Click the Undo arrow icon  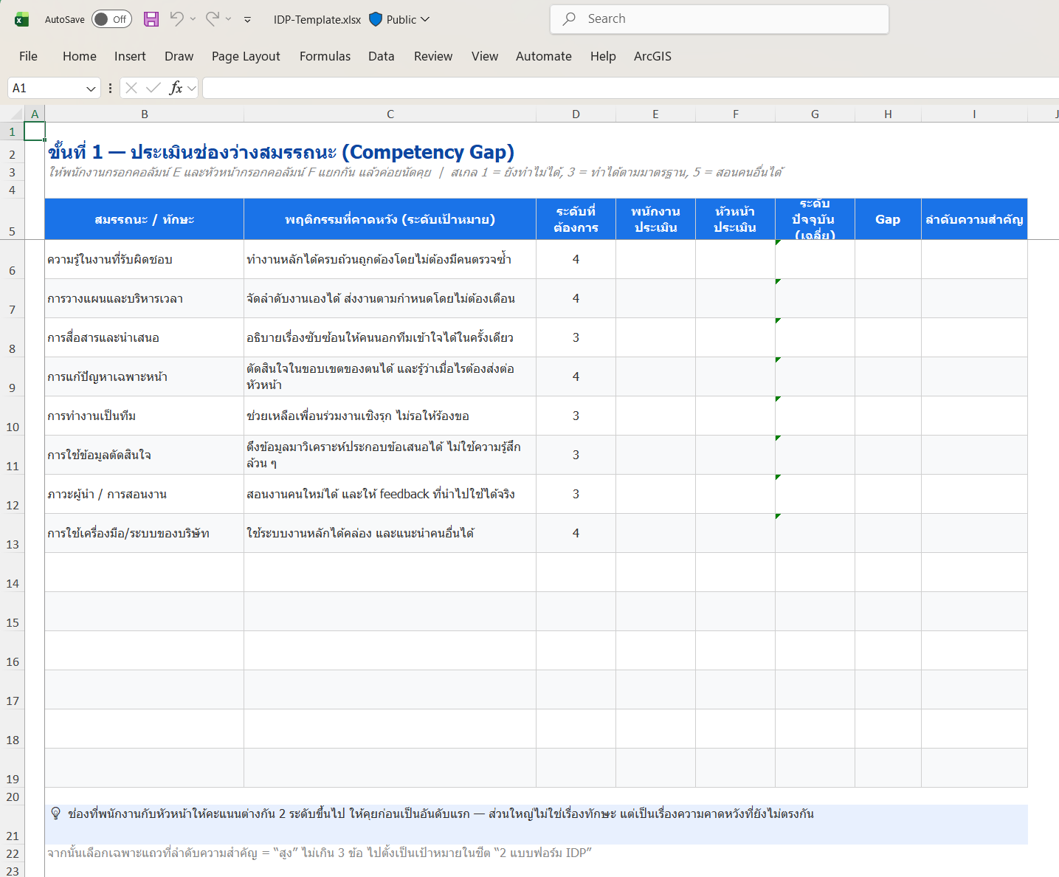click(x=176, y=18)
